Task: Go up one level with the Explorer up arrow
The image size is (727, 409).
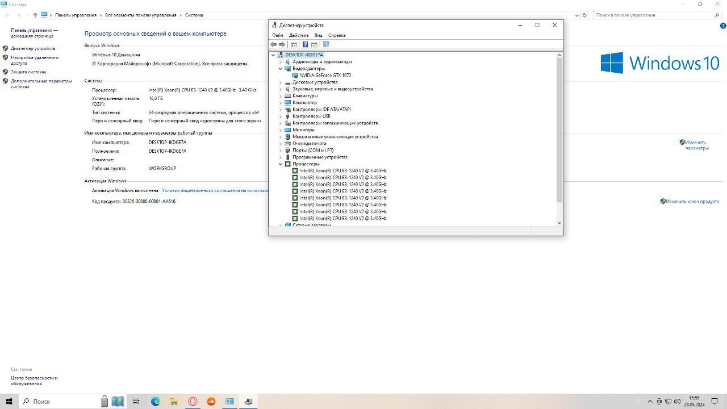Action: [x=35, y=15]
